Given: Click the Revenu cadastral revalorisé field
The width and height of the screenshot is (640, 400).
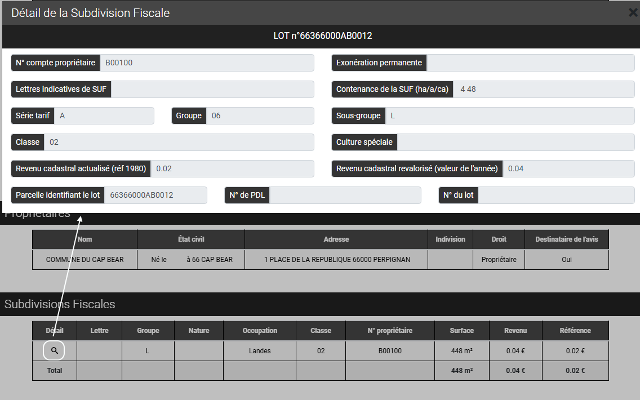Looking at the screenshot, I should (x=568, y=168).
